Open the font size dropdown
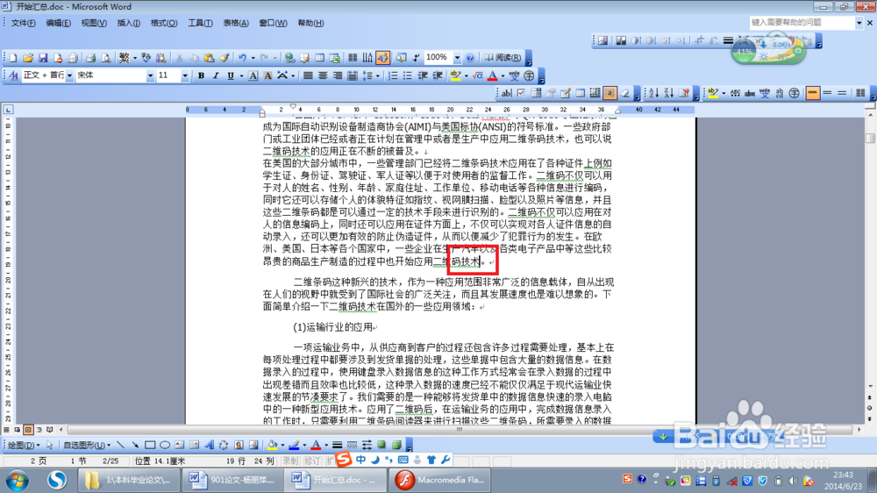Image resolution: width=877 pixels, height=493 pixels. 184,75
